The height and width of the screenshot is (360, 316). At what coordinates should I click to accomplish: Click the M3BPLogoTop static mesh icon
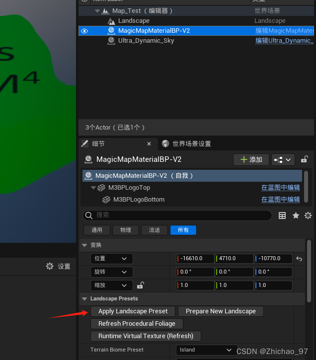coord(101,188)
